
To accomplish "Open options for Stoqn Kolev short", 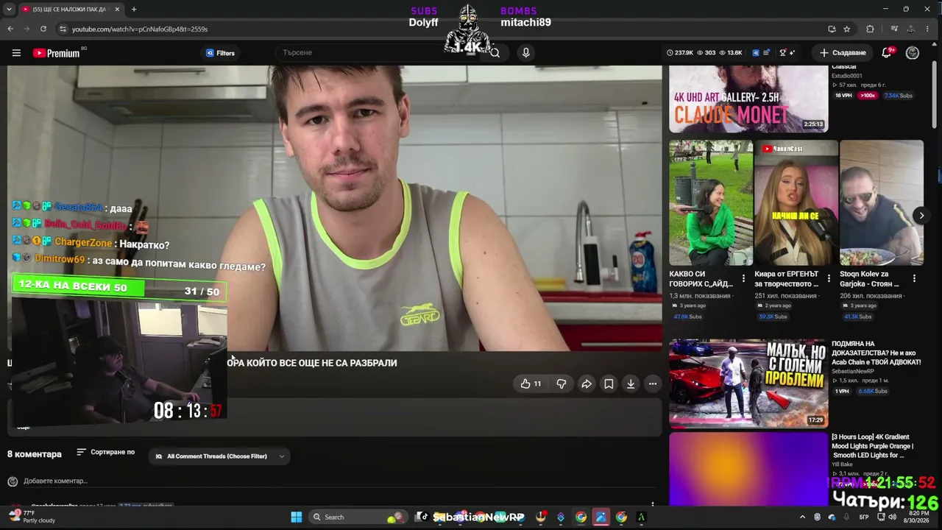I will click(x=914, y=278).
